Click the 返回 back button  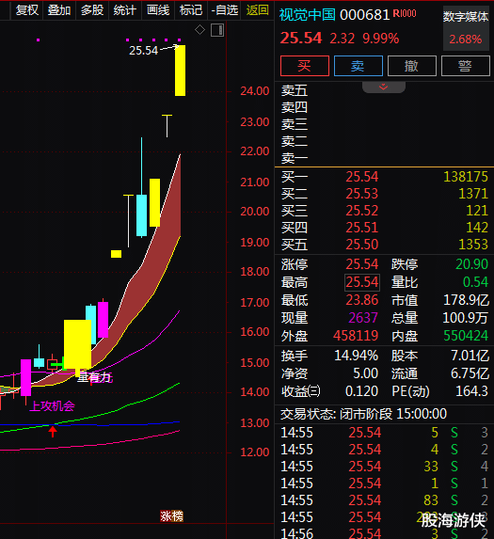(x=258, y=10)
